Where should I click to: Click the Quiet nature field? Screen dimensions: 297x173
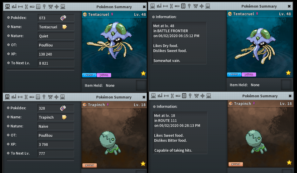(x=56, y=36)
